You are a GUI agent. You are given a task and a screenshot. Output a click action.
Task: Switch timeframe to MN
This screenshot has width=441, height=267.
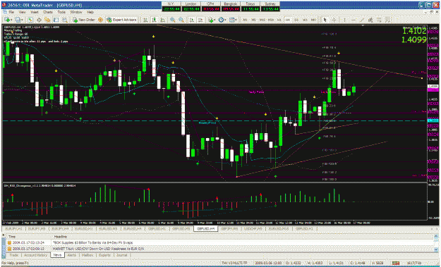click(x=313, y=20)
